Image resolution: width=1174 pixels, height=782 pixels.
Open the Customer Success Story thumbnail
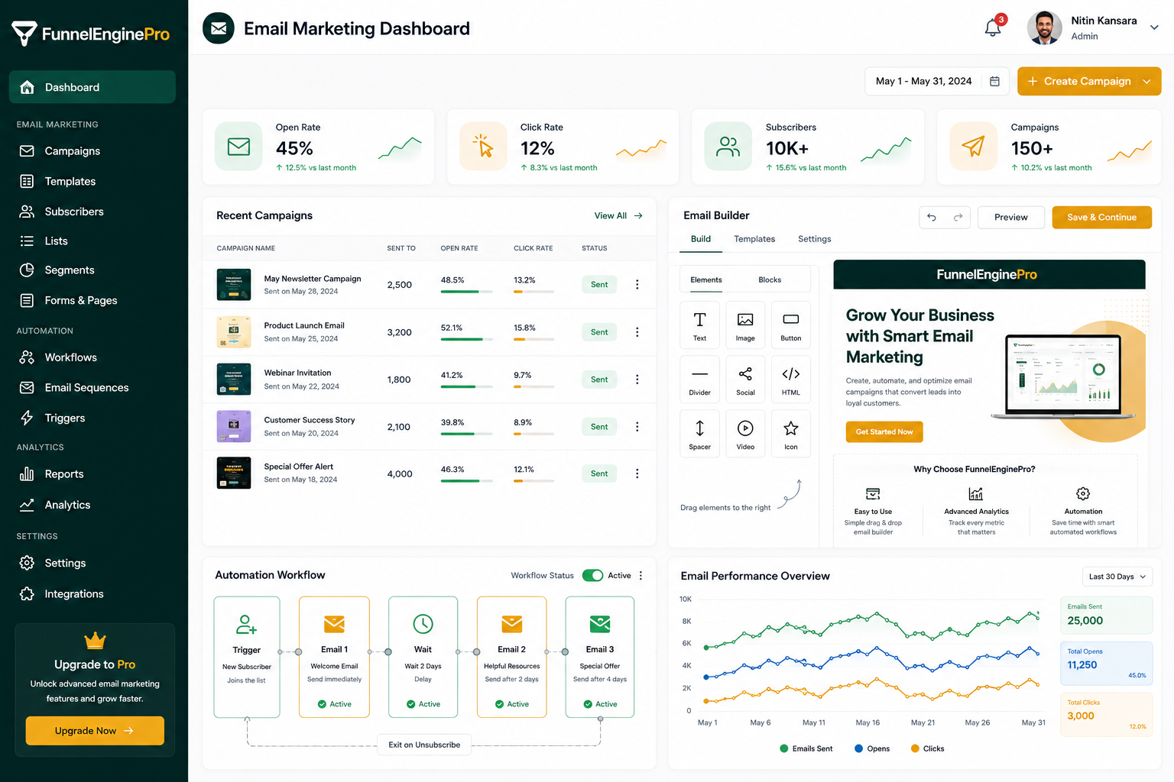[234, 427]
